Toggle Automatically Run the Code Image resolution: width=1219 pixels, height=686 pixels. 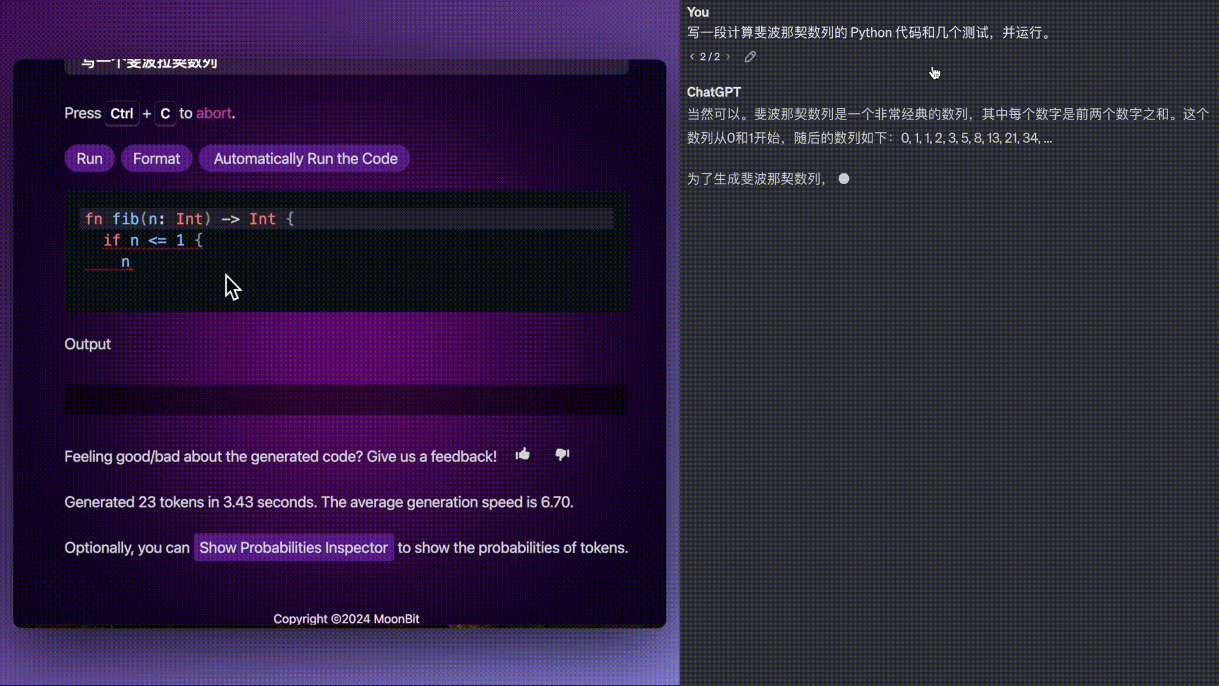pyautogui.click(x=305, y=159)
